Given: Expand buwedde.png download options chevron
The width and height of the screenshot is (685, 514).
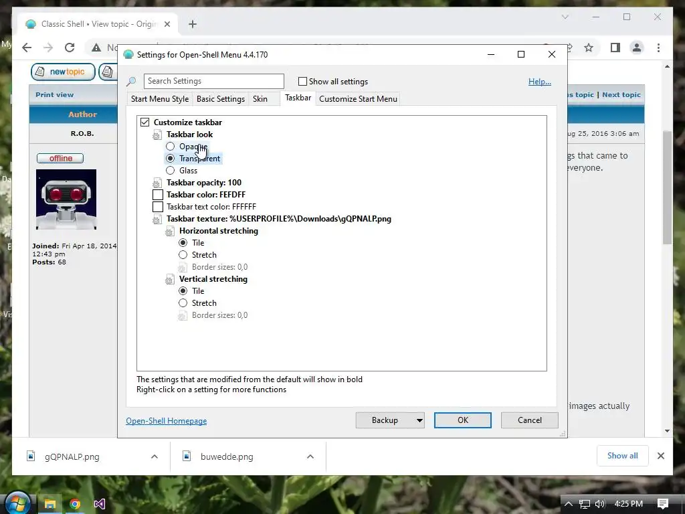Looking at the screenshot, I should click(310, 456).
